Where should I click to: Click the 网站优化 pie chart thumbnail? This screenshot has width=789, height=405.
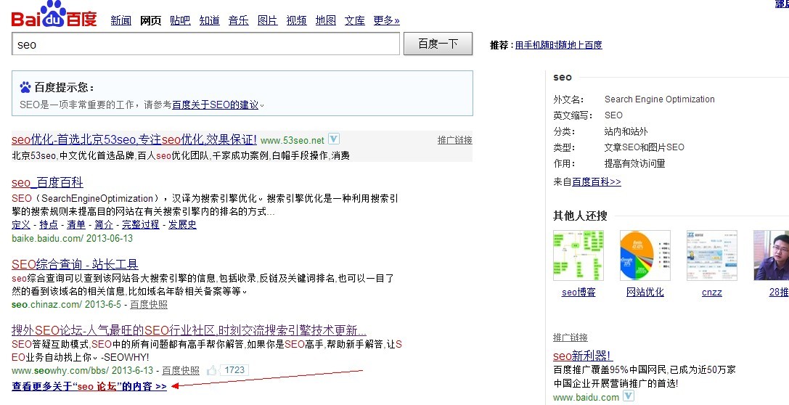tap(645, 255)
